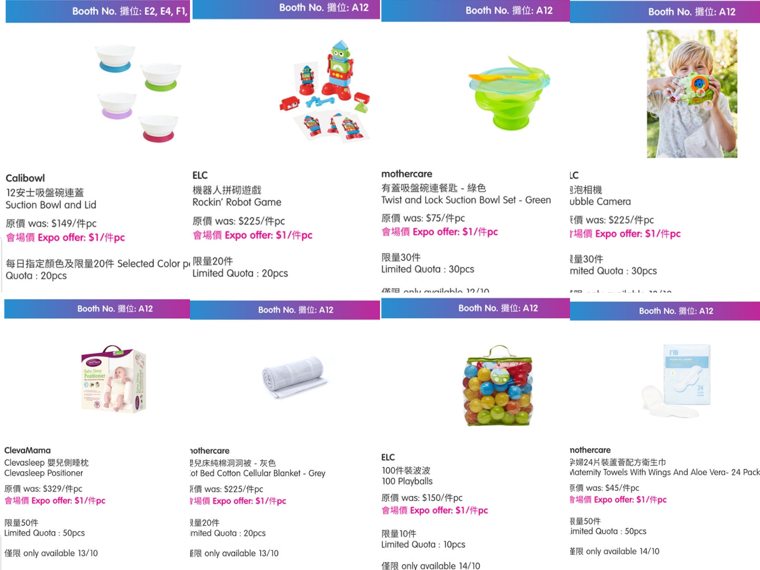Image resolution: width=760 pixels, height=570 pixels.
Task: Open the Rockin' Robot Game title link
Action: pos(237,202)
